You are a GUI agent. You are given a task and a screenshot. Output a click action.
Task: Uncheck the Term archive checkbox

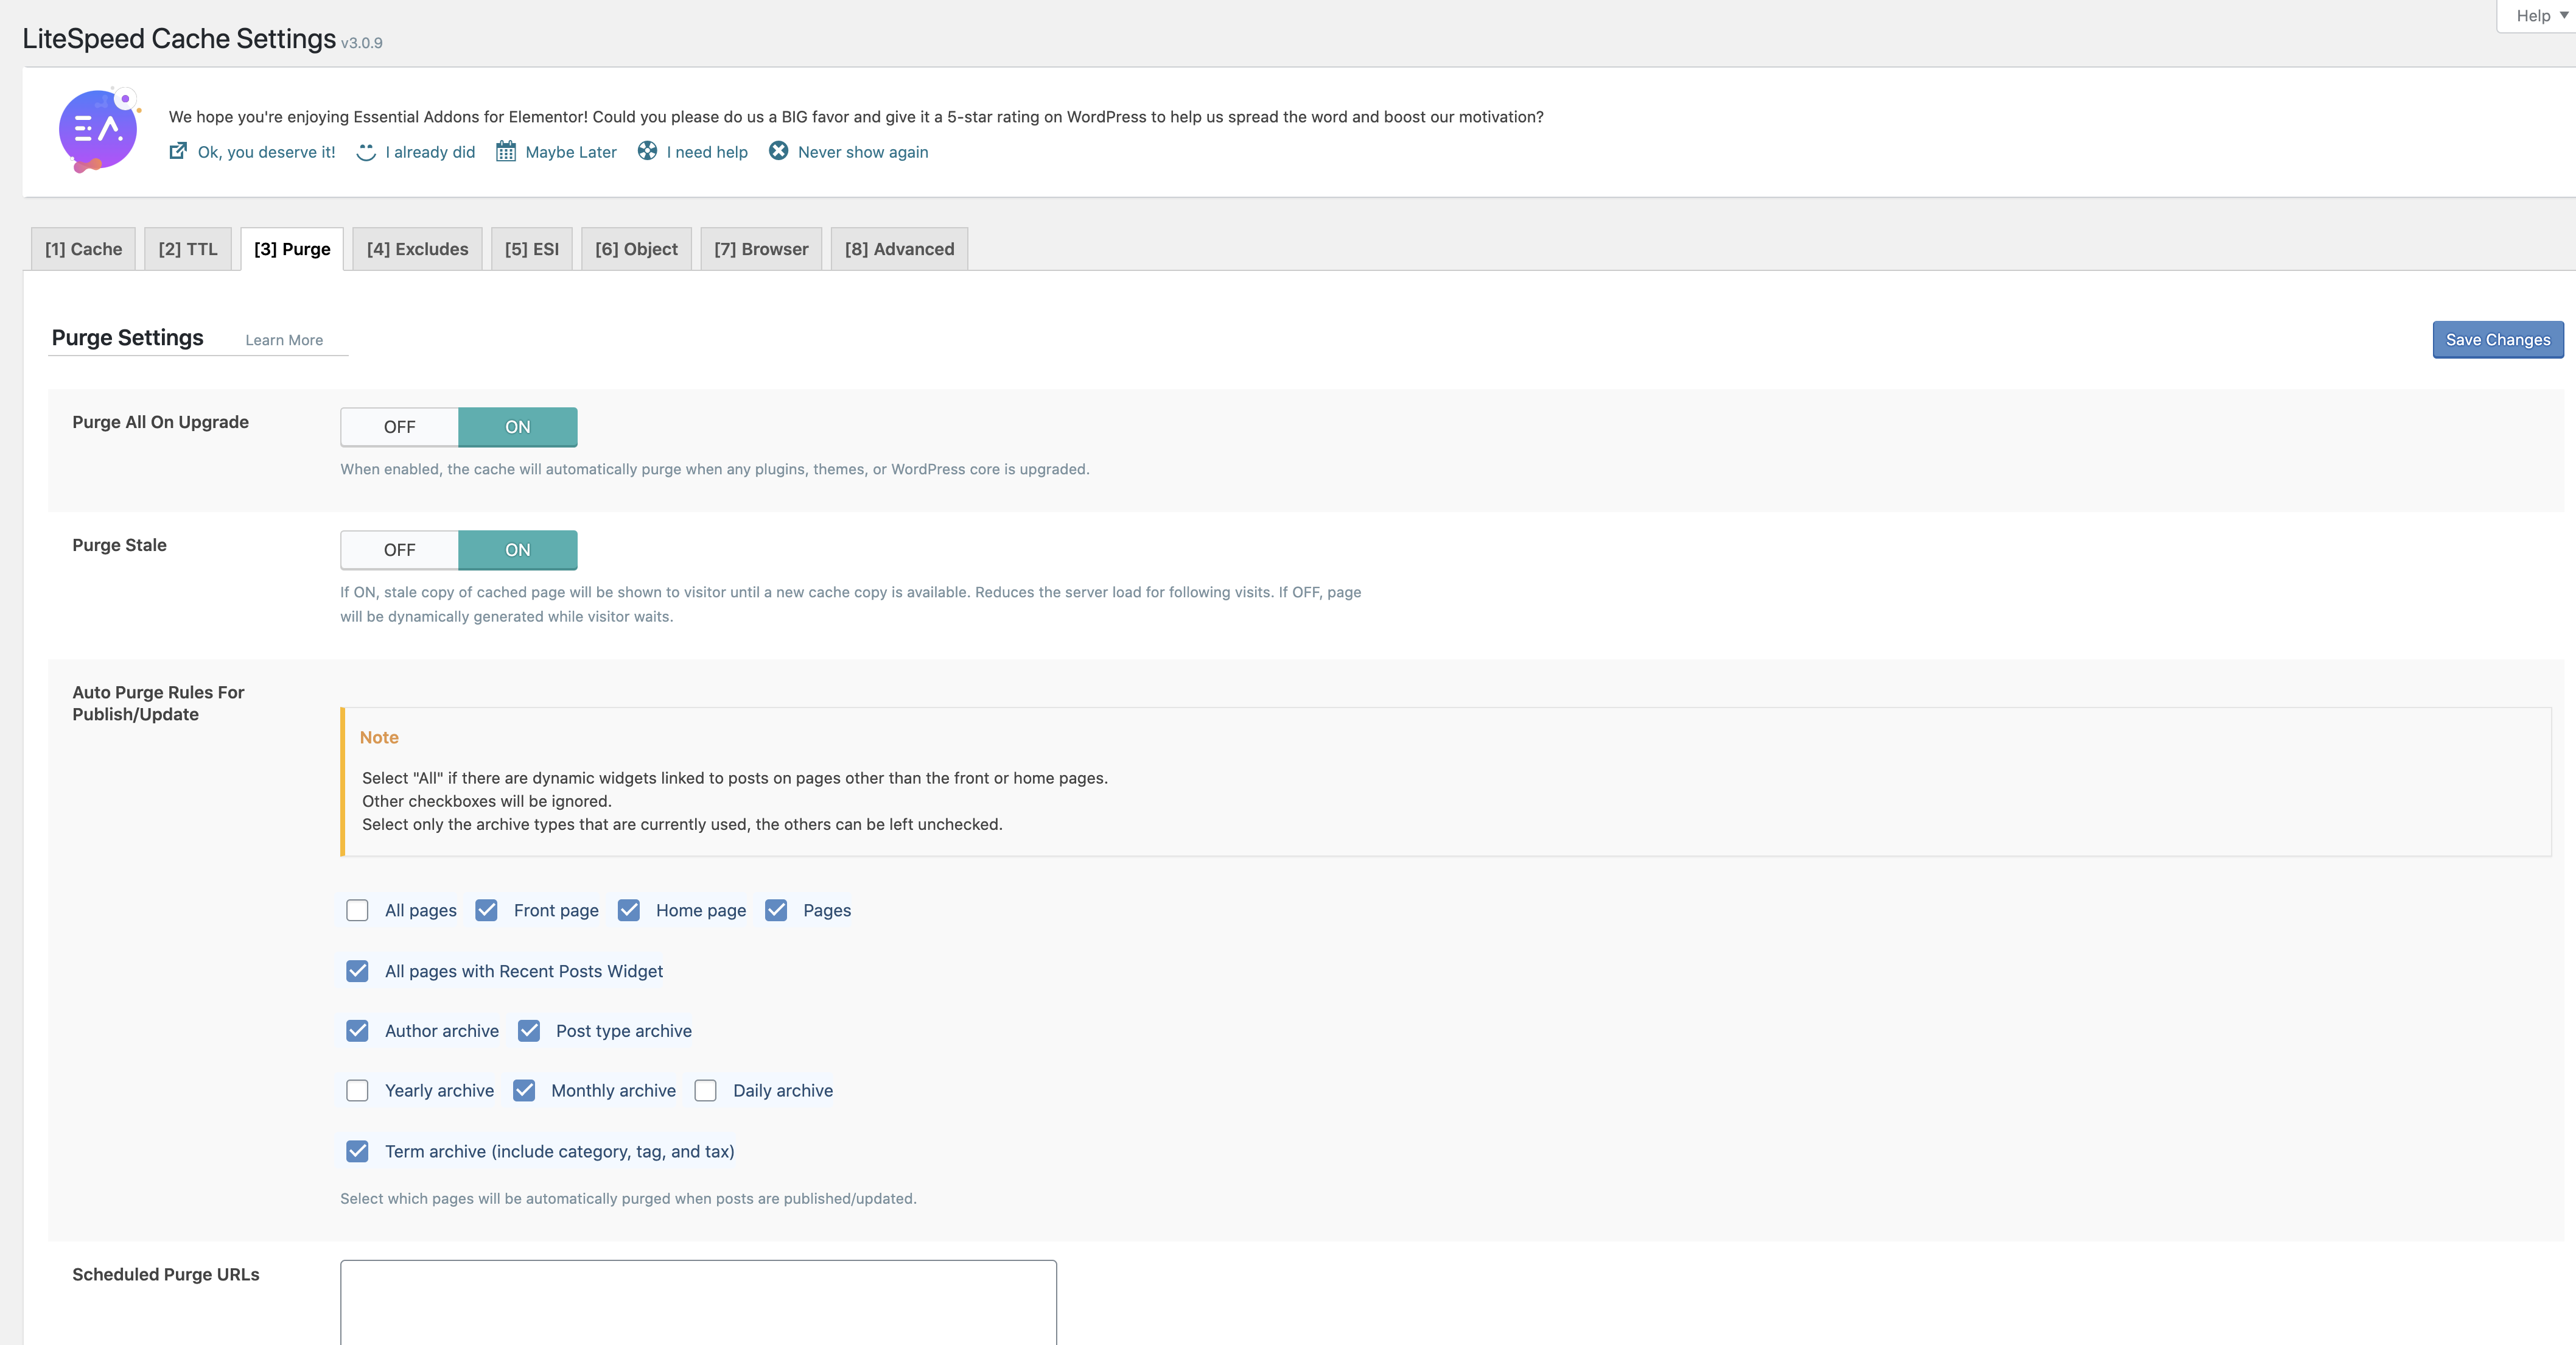[357, 1151]
